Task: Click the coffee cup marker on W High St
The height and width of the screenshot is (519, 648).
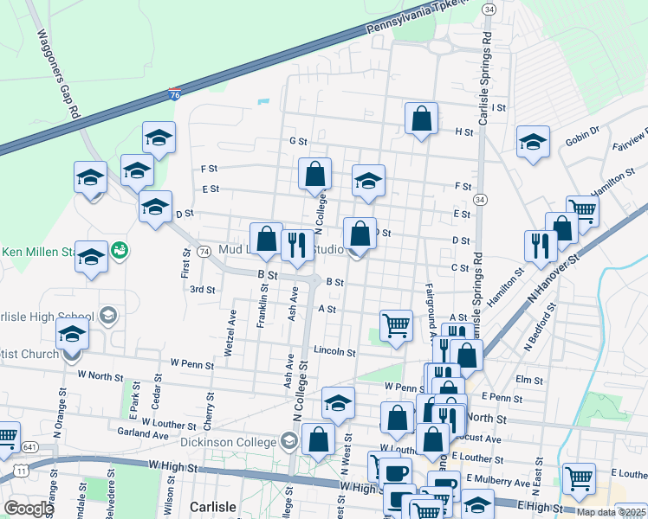Action: 397,473
